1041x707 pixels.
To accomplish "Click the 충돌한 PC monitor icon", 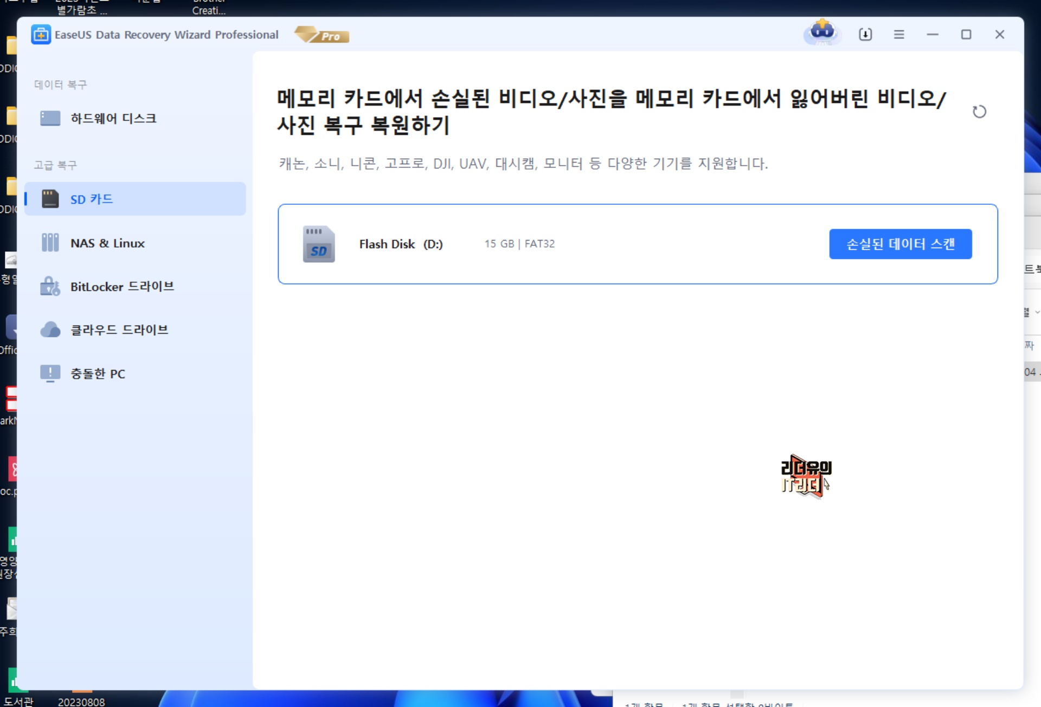I will pos(50,373).
